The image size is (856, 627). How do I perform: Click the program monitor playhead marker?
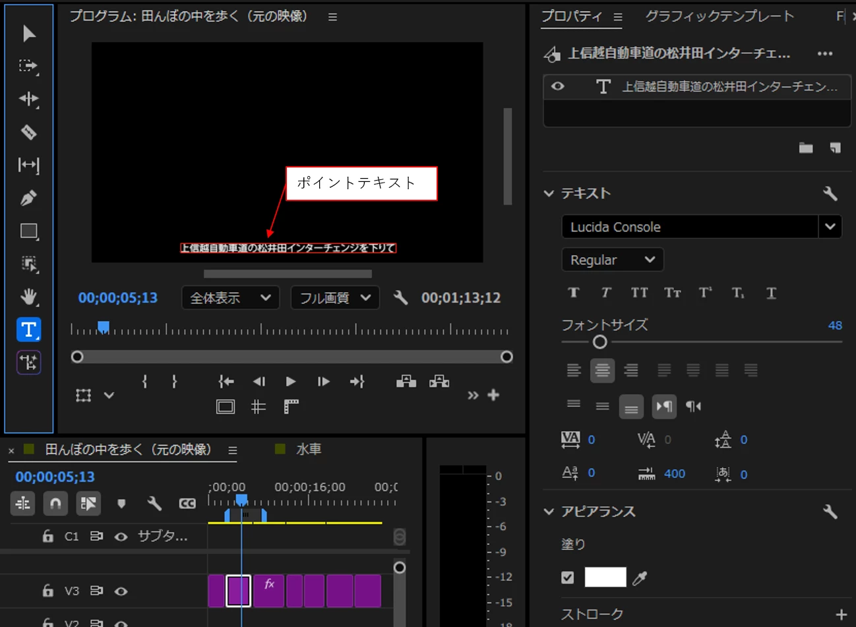(x=104, y=327)
